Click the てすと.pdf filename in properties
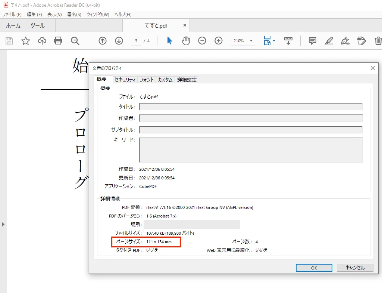Screen dimensions: 382x293 (148, 97)
